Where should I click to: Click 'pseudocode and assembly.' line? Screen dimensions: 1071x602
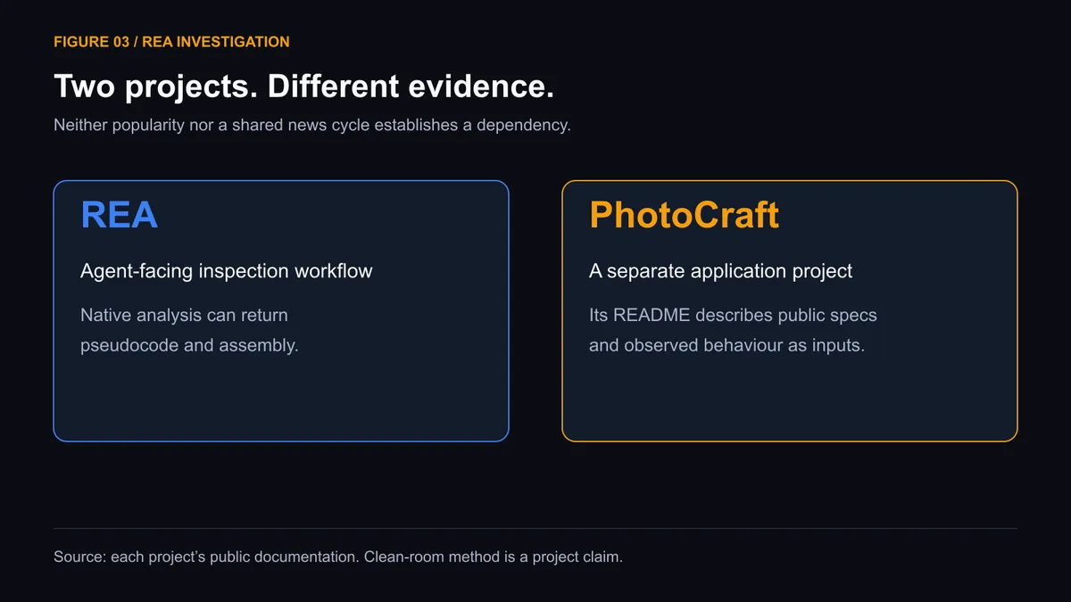coord(189,345)
